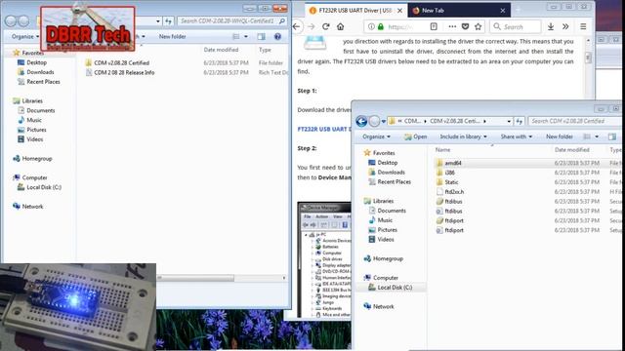625x351 pixels.
Task: Click the Search CDM-2.08.28-WHQL-Certified box
Action: click(231, 20)
